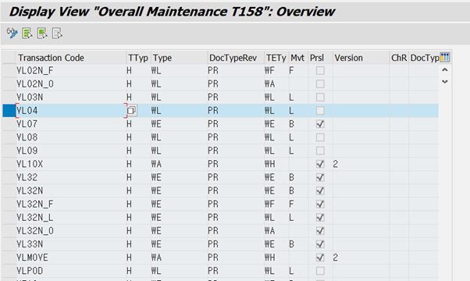Open the table settings configuration icon

(444, 57)
